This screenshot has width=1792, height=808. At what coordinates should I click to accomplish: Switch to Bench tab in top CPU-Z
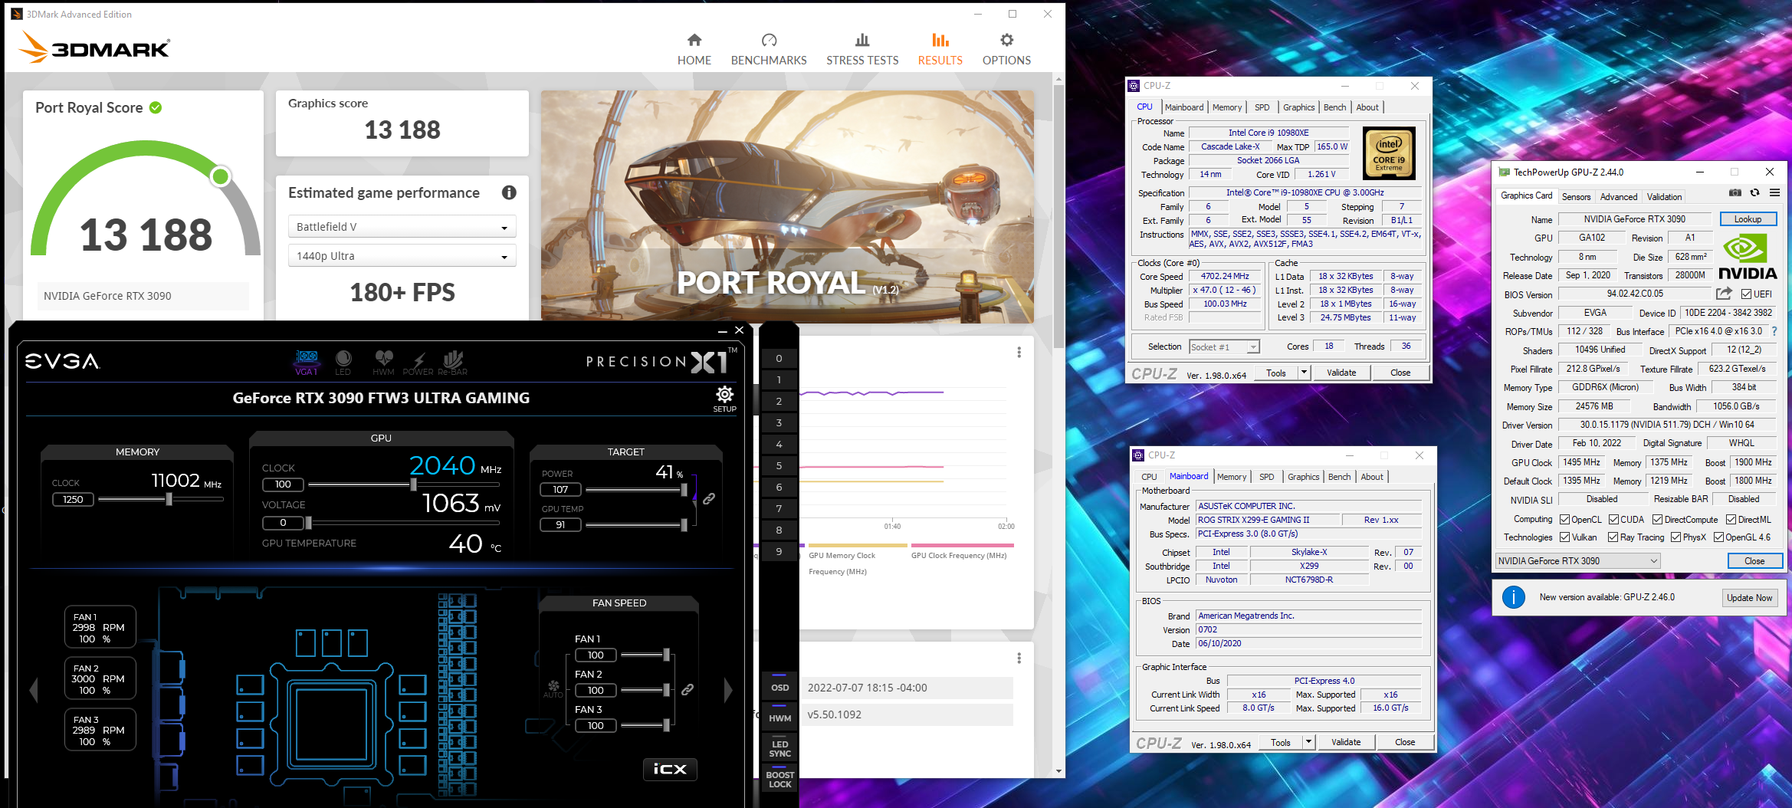tap(1334, 107)
